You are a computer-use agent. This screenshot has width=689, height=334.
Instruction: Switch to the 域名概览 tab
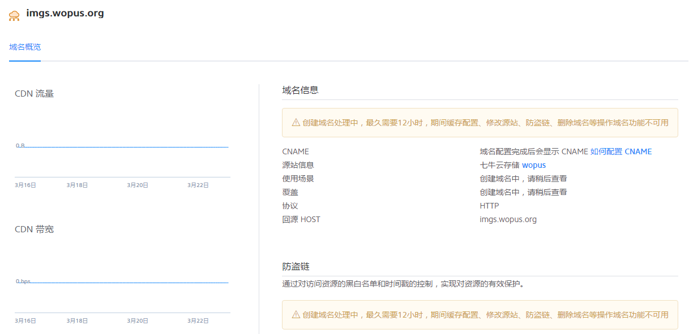point(25,47)
